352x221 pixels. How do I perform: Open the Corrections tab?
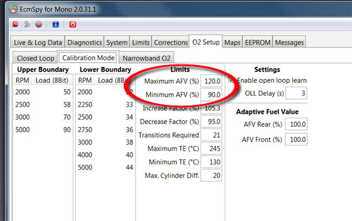171,42
